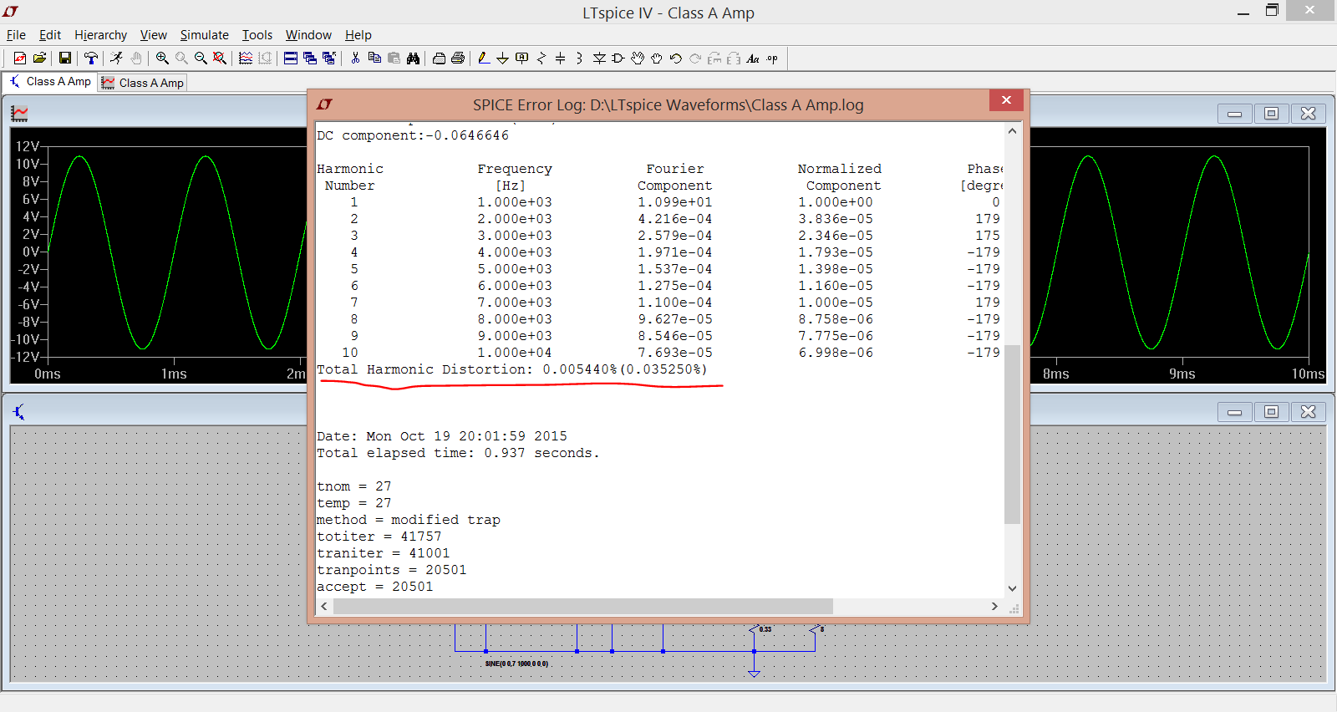
Task: Click the Zoom In magnifier icon
Action: [x=162, y=58]
